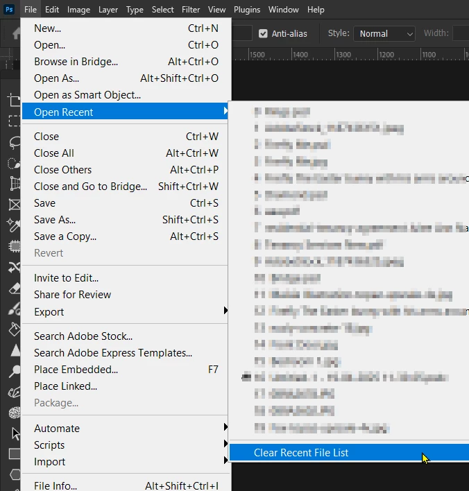Choose Save a Copy...
The width and height of the screenshot is (469, 491).
coord(126,236)
